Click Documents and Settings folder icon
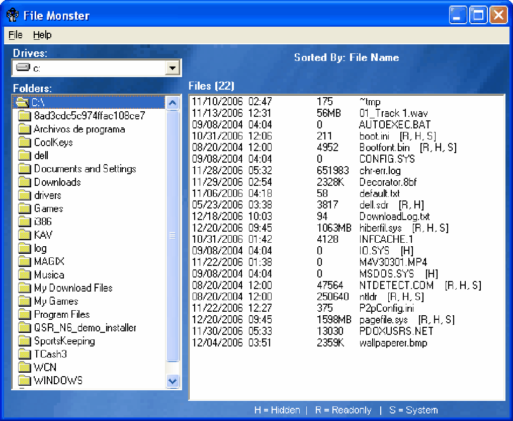513x421 pixels. [x=24, y=168]
